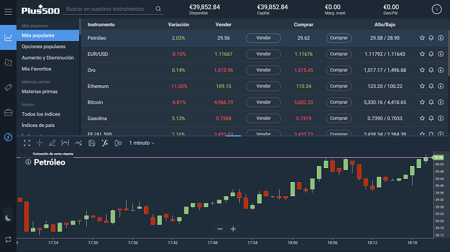Set a price alert for Bitcoin
The width and height of the screenshot is (450, 252).
coord(431,102)
